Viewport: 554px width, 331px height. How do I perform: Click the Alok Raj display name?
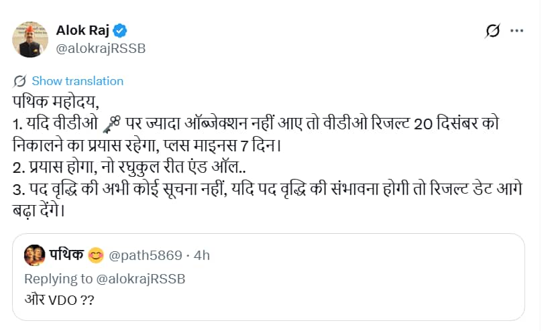[x=85, y=30]
